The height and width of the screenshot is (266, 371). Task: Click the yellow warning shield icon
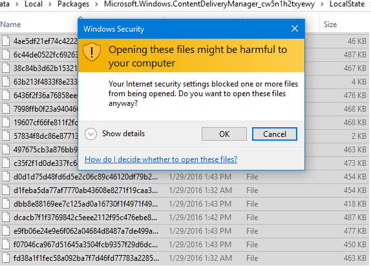[x=92, y=52]
